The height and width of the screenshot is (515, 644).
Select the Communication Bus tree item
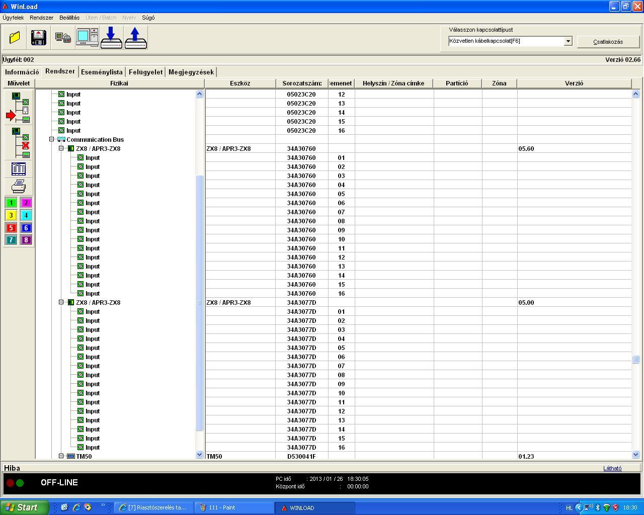click(x=95, y=139)
